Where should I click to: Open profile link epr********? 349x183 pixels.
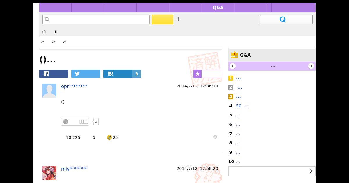74,86
